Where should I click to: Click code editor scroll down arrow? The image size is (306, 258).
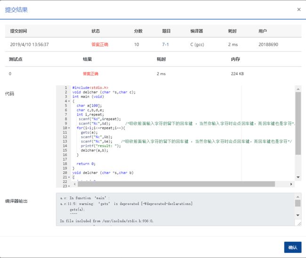[298, 177]
